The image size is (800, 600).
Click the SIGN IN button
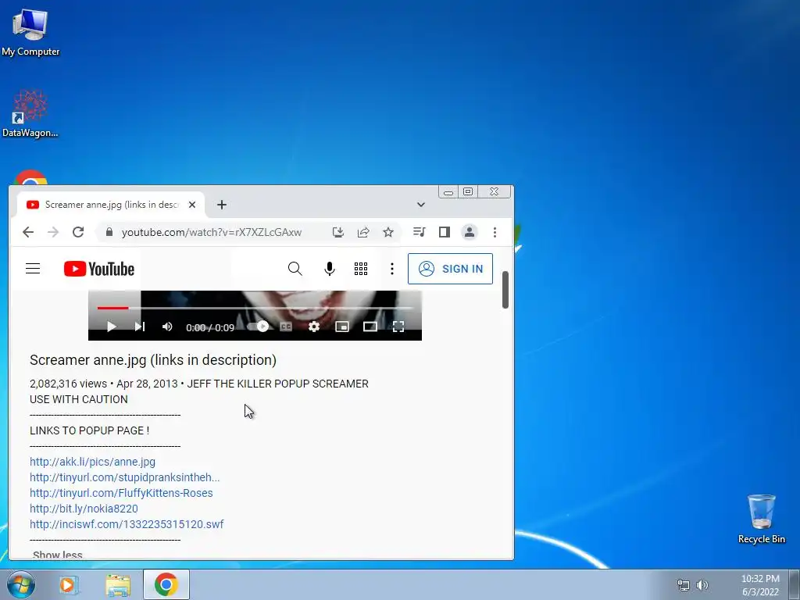450,269
